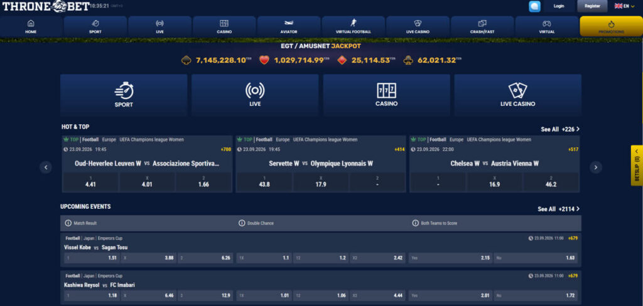
Task: Show previous Hot & Top matches arrow
Action: pyautogui.click(x=46, y=167)
